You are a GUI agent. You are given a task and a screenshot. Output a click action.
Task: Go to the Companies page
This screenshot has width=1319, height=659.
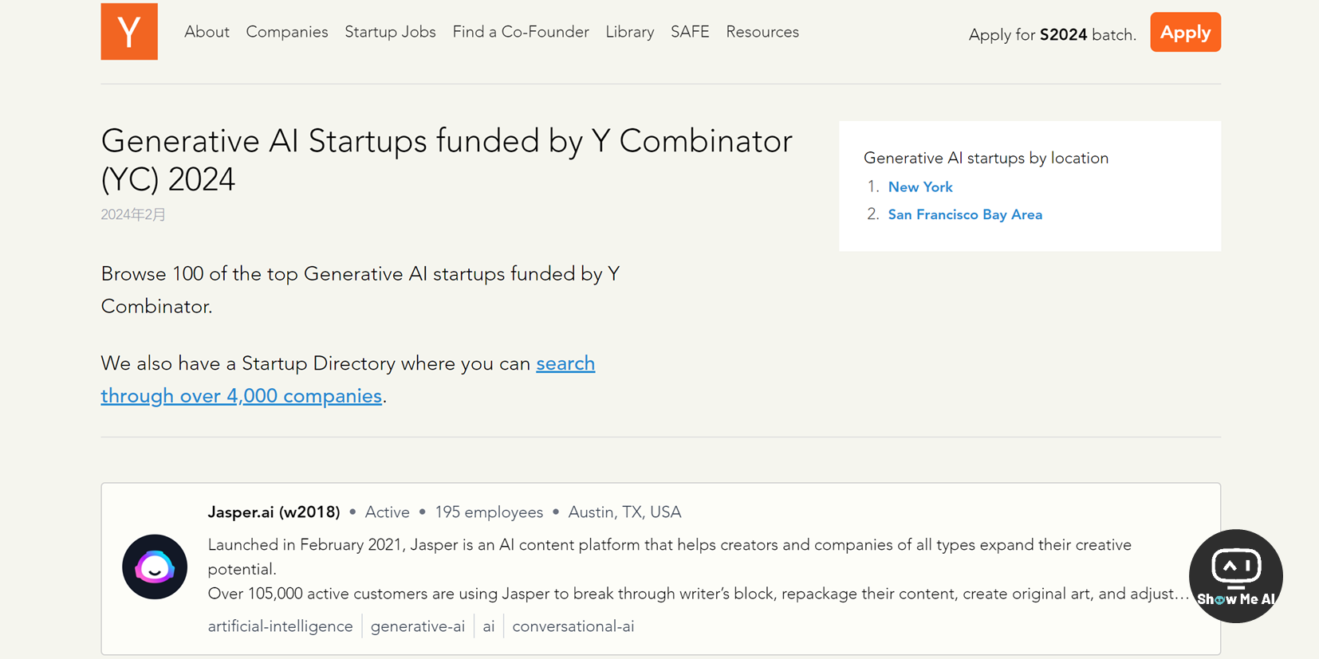point(287,32)
